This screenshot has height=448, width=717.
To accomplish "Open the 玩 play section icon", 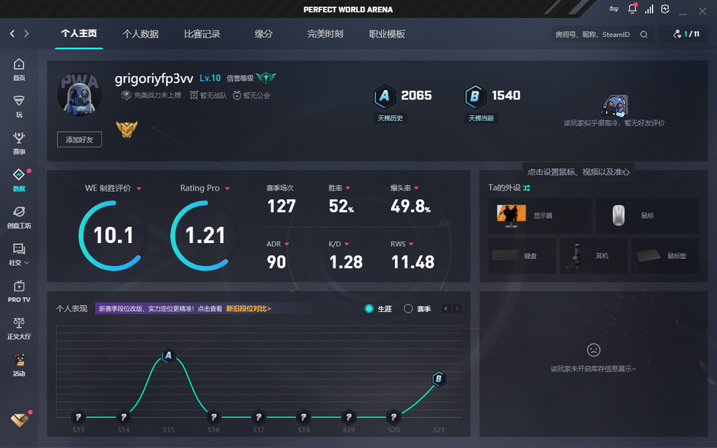I will tap(19, 102).
